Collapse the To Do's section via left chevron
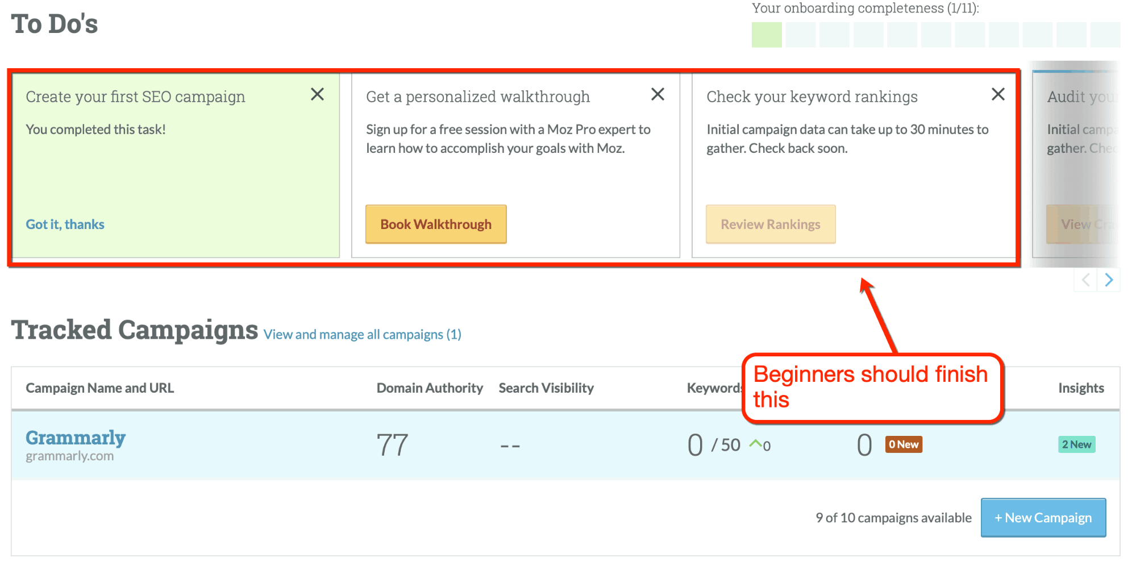This screenshot has height=570, width=1136. point(1086,280)
